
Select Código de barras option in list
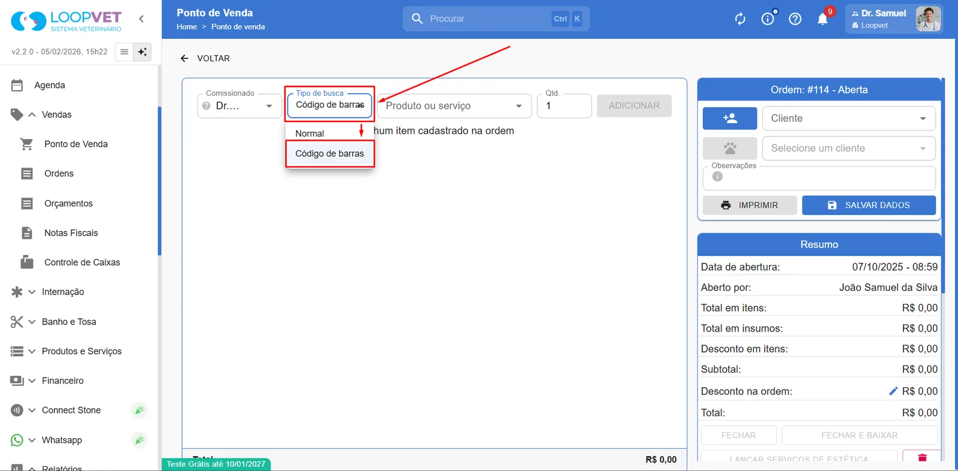coord(329,154)
